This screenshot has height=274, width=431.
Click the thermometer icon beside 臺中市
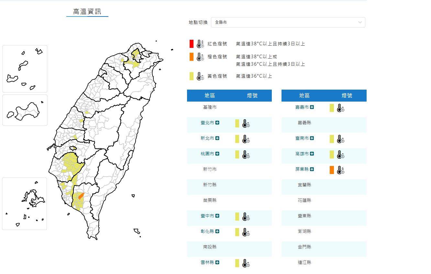coord(246,216)
